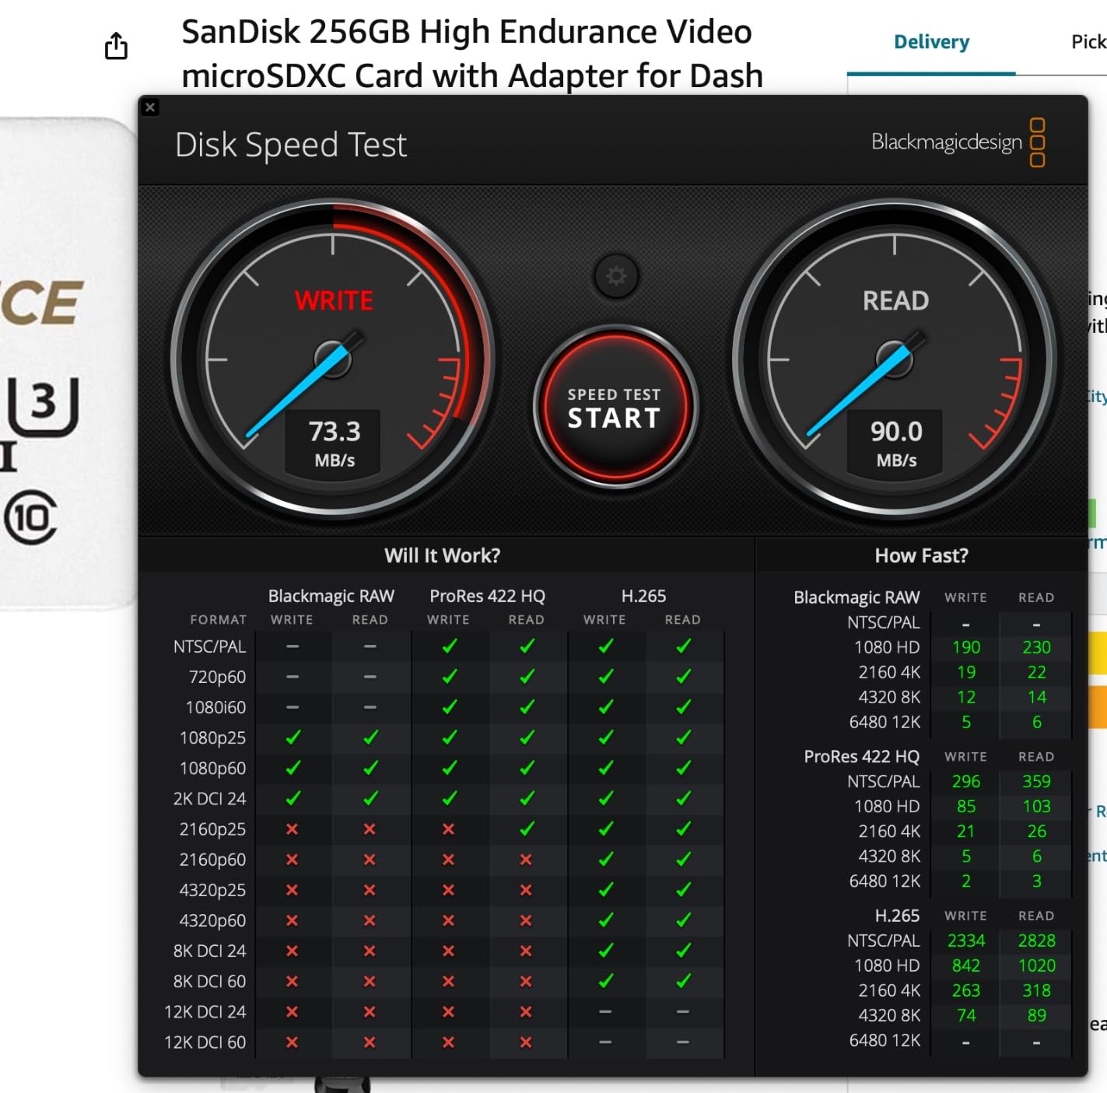Click the NTSC/PAL row in Blackmagic RAW results
This screenshot has width=1107, height=1093.
(883, 622)
